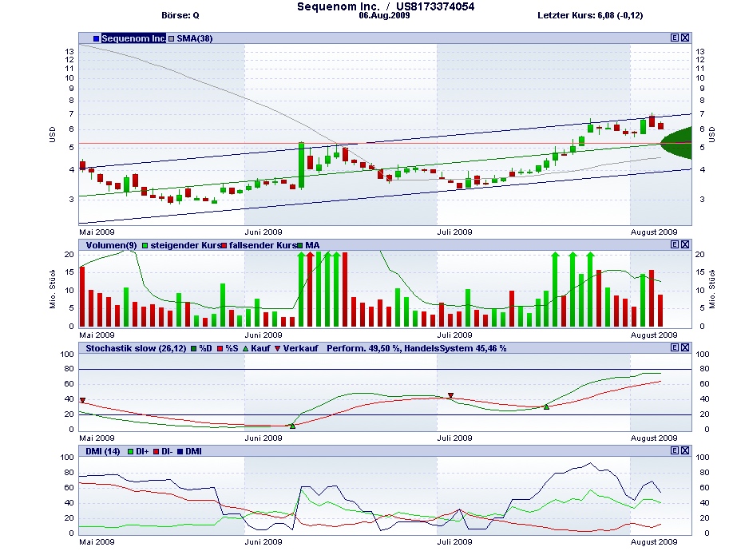
Task: Click the red Verkauf signal marker on Juli 2009
Action: click(450, 394)
